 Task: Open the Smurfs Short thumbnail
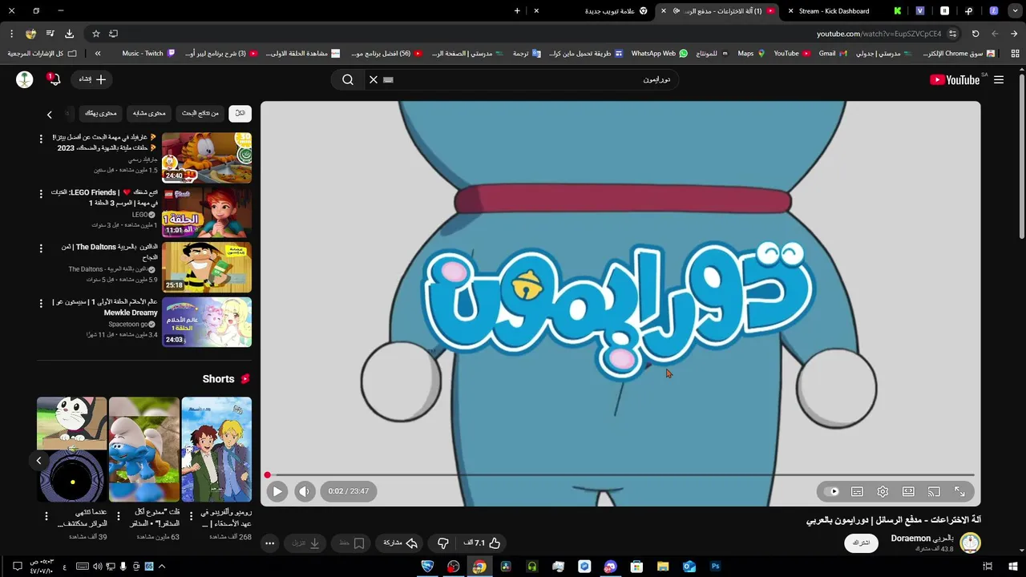(144, 450)
